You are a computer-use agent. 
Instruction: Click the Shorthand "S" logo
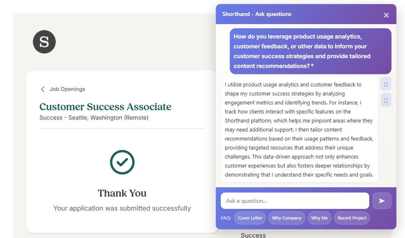click(44, 42)
